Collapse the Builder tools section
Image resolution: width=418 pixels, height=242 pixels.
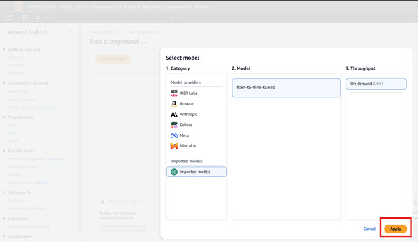pos(4,151)
